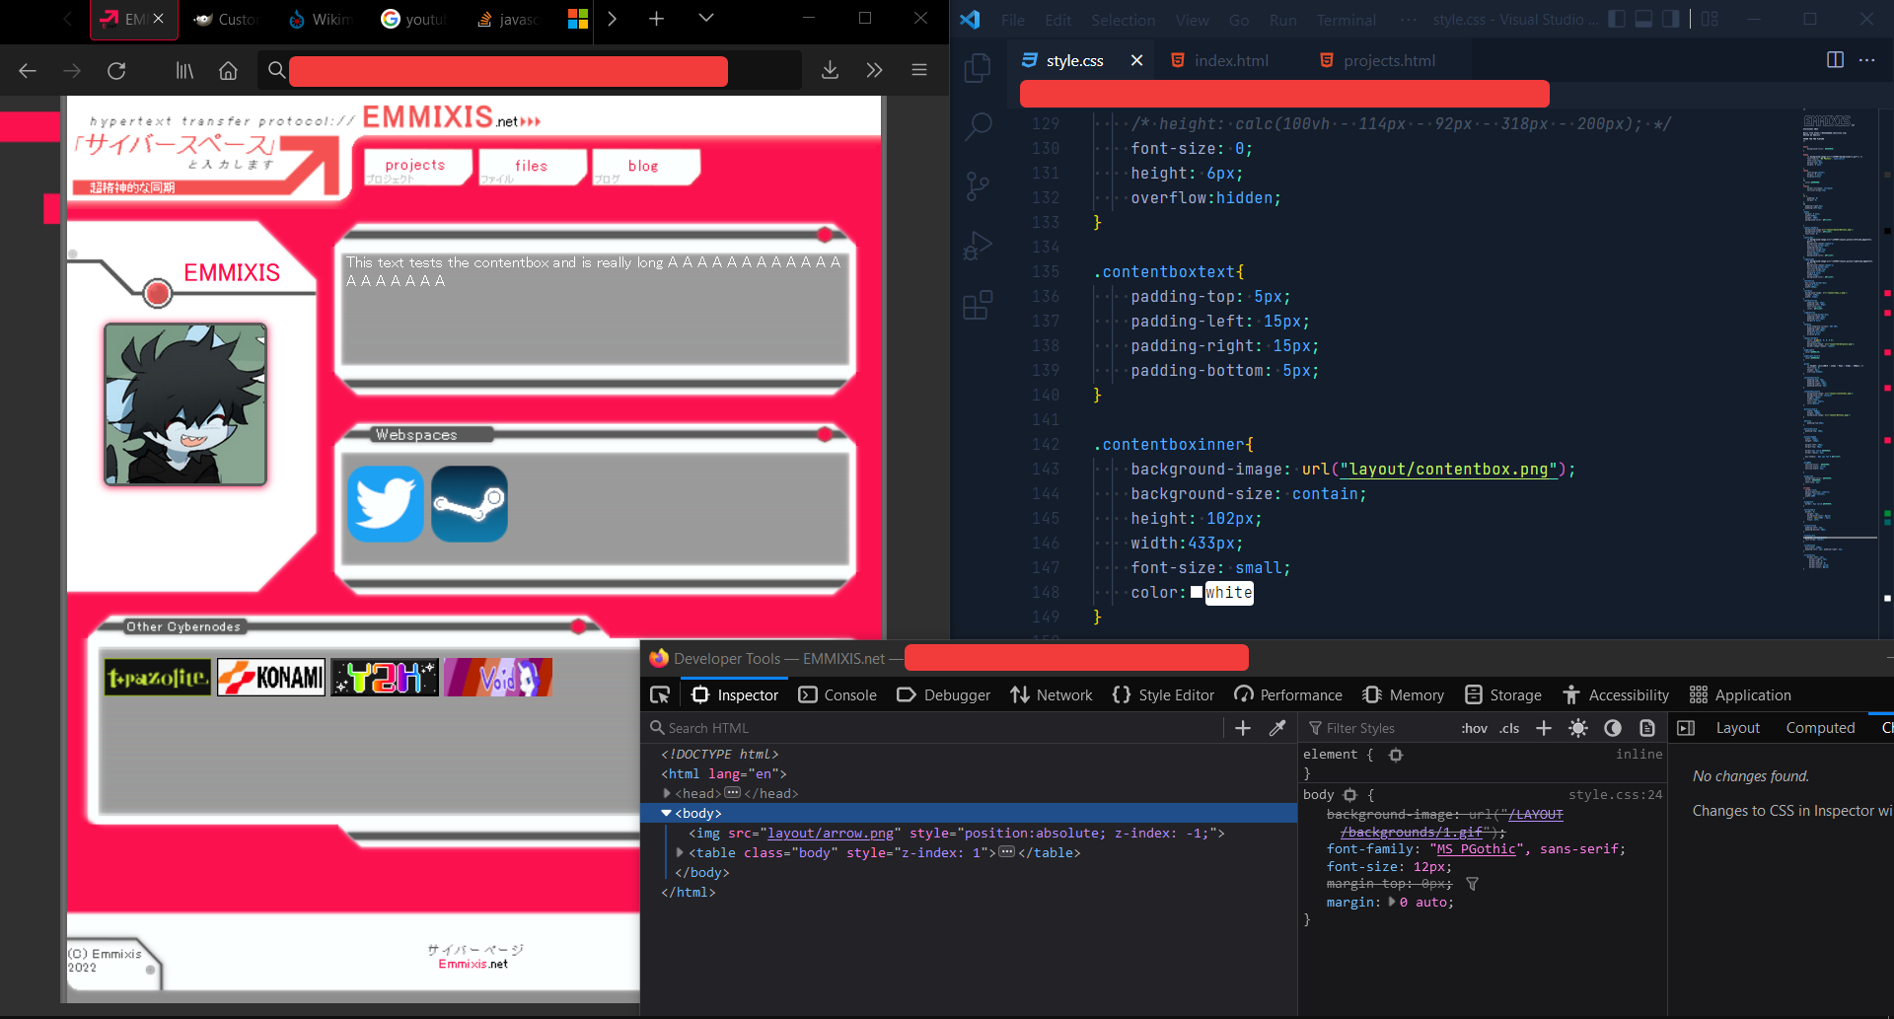Image resolution: width=1894 pixels, height=1019 pixels.
Task: Create new node with plus icon
Action: pyautogui.click(x=1243, y=728)
